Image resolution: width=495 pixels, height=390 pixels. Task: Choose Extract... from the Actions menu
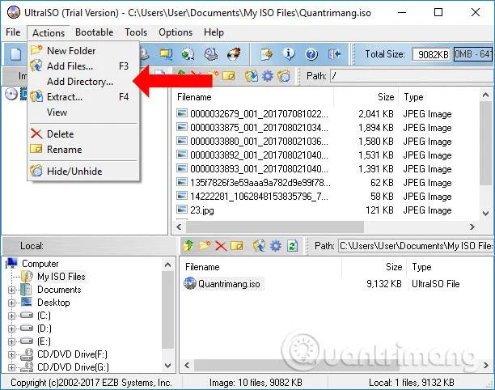[83, 96]
